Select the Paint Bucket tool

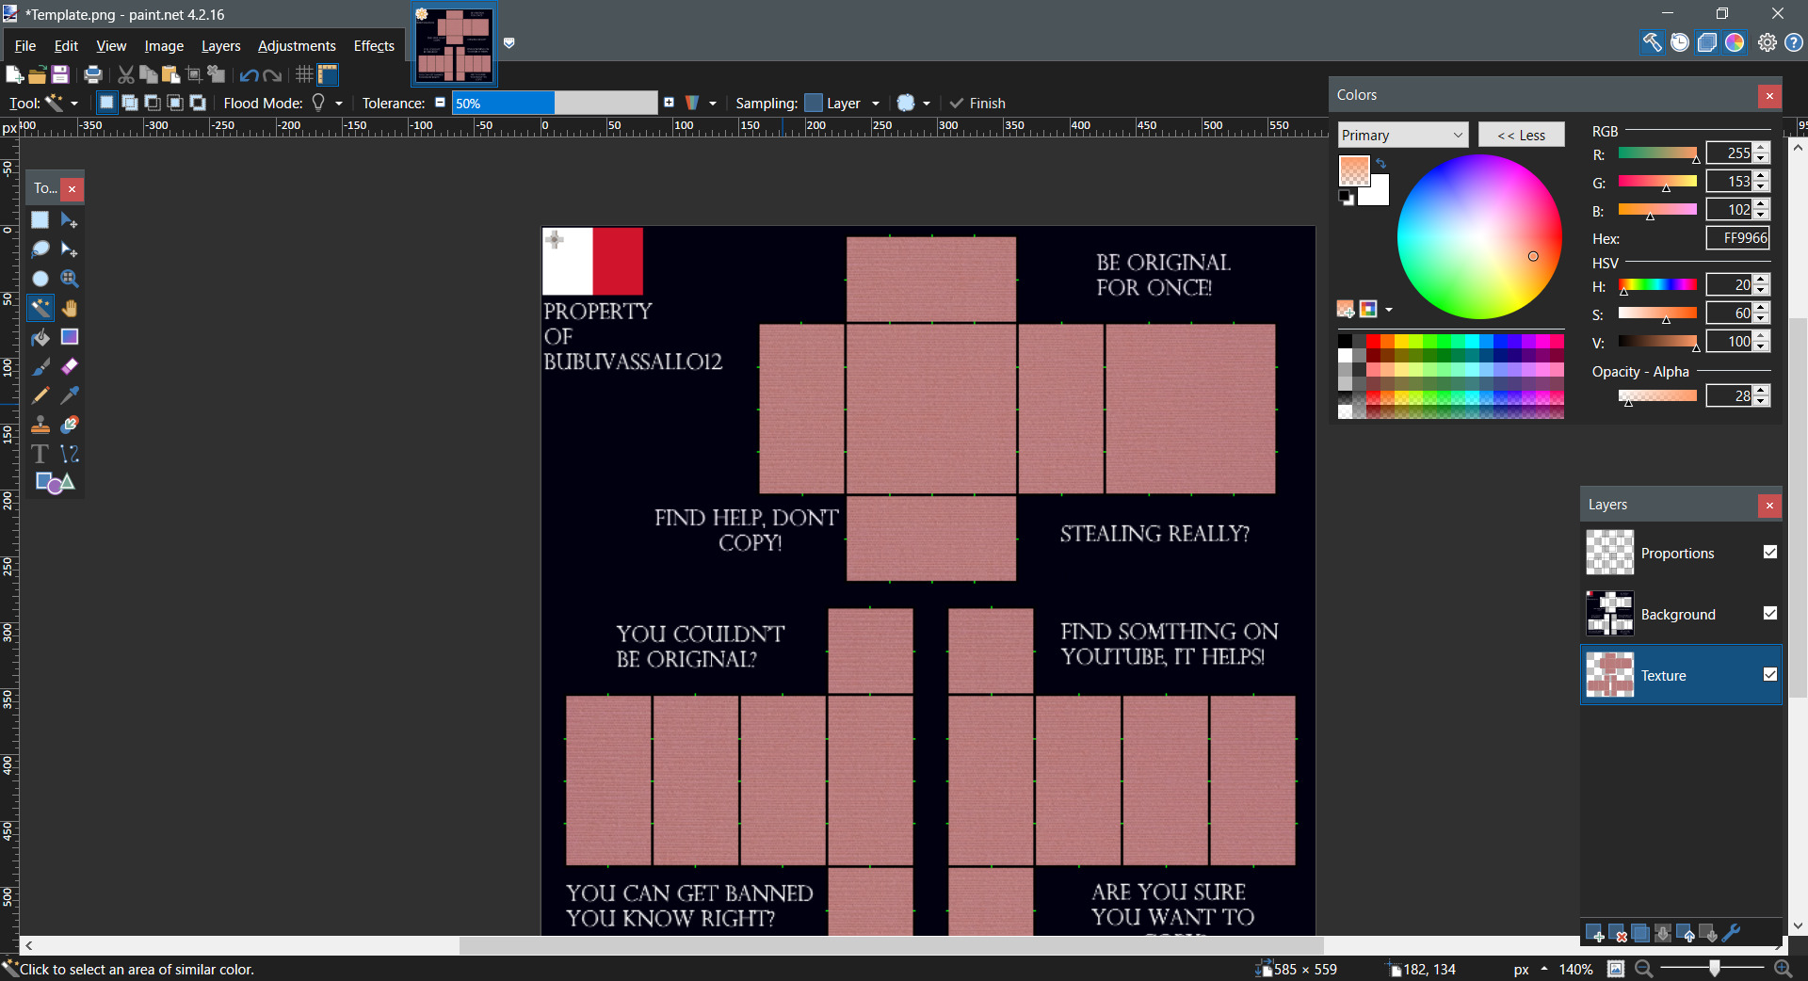(x=40, y=337)
